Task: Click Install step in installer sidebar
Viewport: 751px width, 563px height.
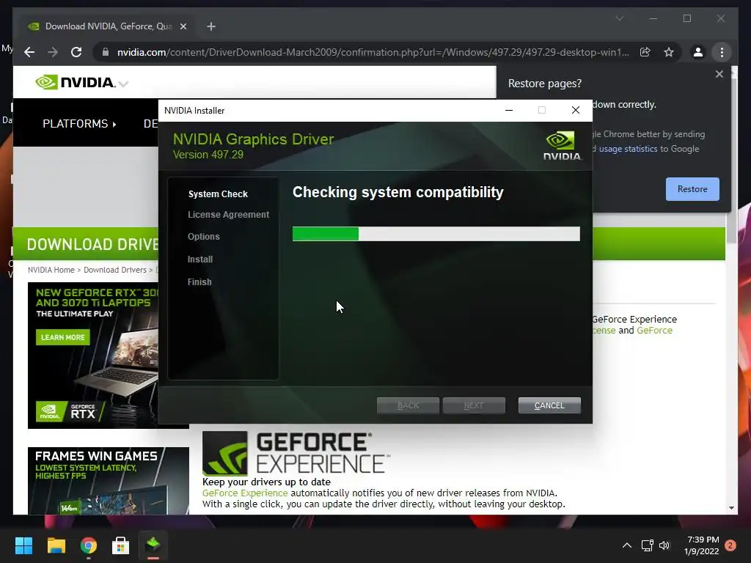Action: pyautogui.click(x=199, y=259)
